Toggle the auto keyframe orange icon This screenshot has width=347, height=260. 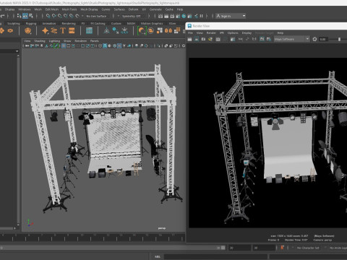pos(282,248)
